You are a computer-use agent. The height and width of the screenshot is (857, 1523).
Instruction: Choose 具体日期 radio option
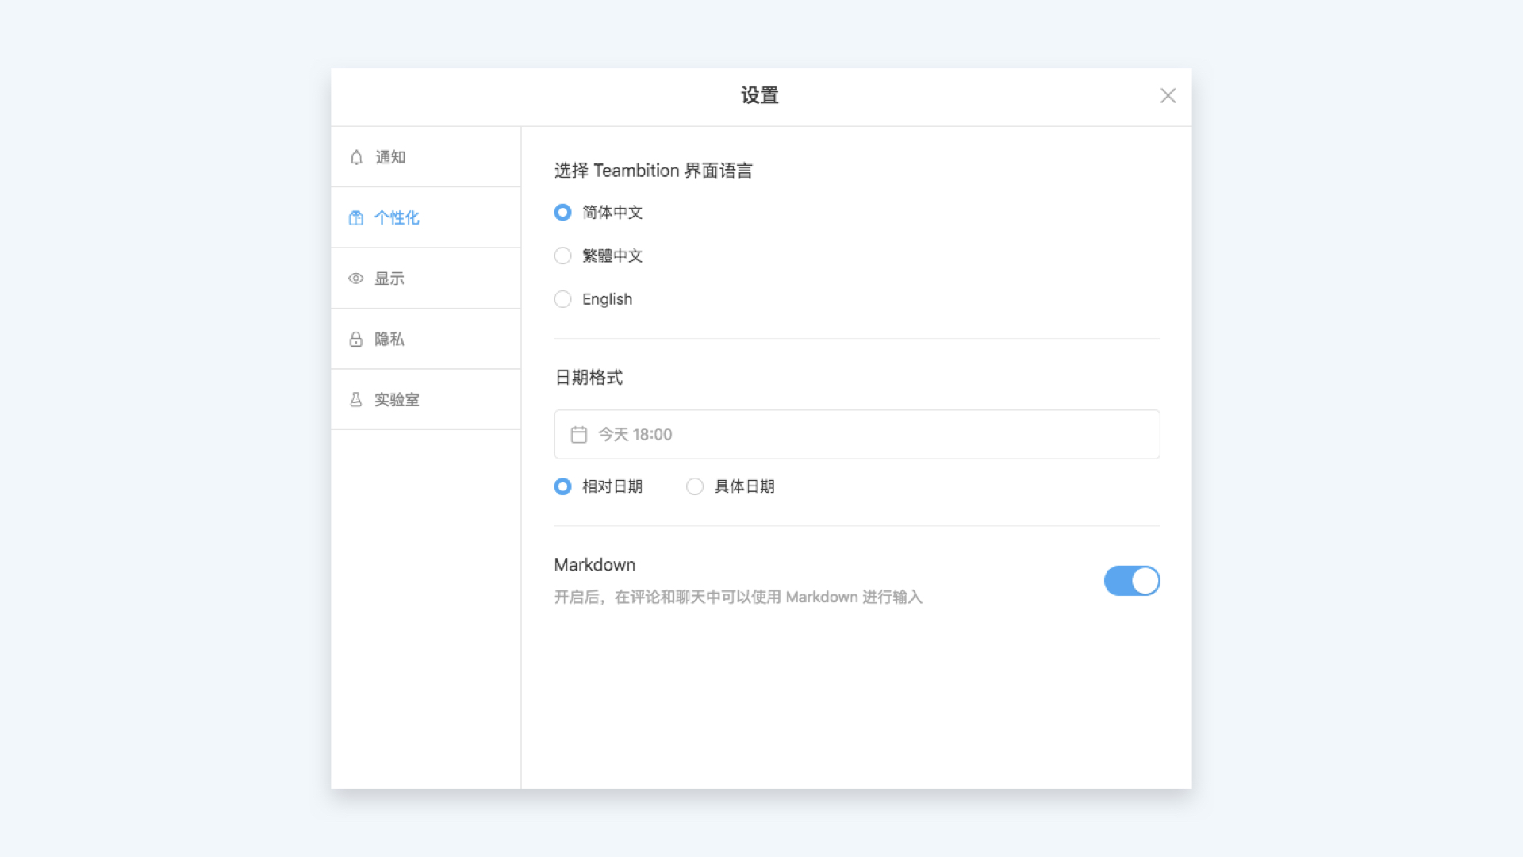click(695, 486)
